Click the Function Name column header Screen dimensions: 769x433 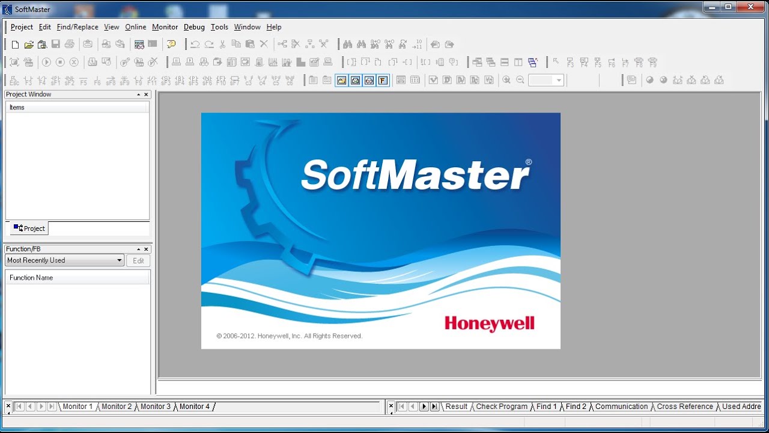click(x=77, y=278)
